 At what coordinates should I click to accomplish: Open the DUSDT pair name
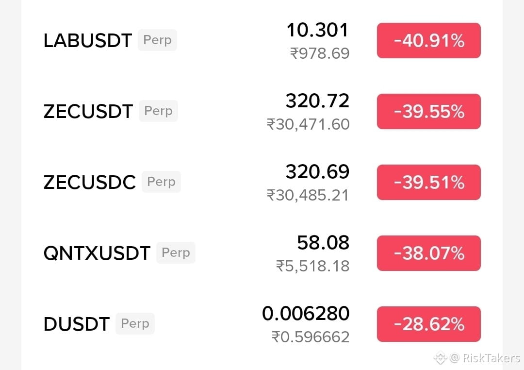click(x=77, y=324)
